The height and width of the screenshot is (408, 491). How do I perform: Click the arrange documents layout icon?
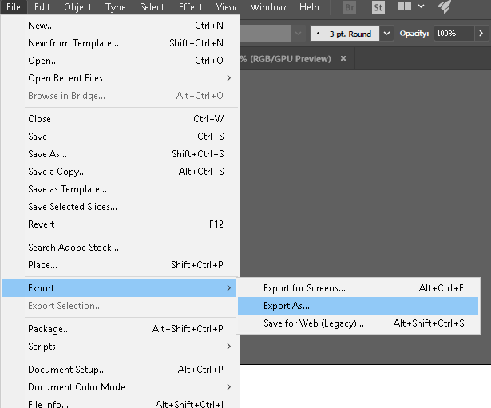coord(404,6)
